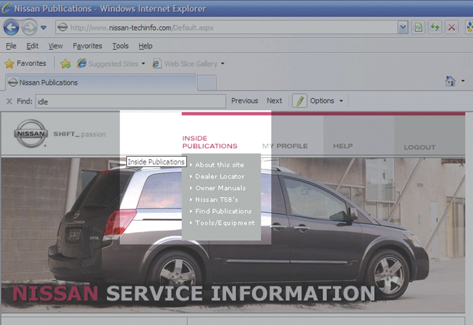Open the Find Publications link
This screenshot has width=473, height=325.
click(x=223, y=211)
